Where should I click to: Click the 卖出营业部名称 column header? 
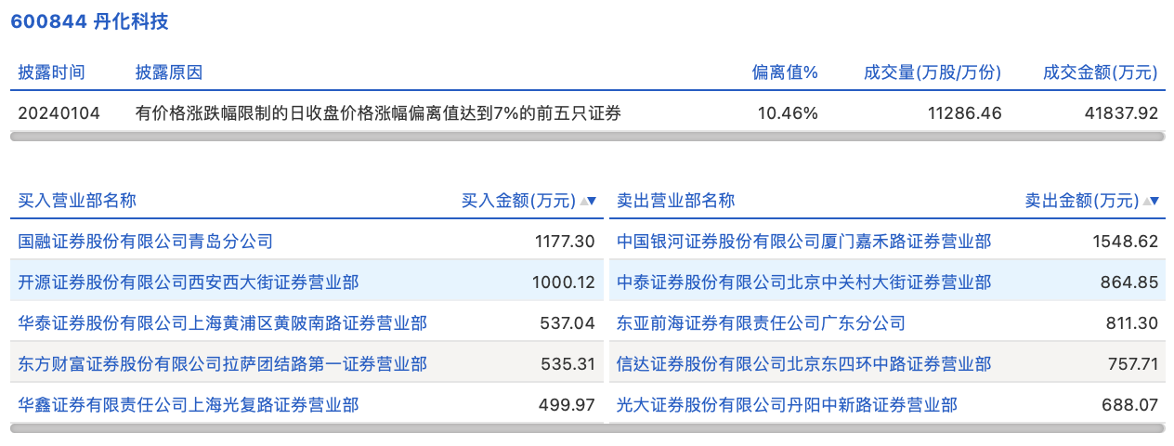tap(676, 201)
